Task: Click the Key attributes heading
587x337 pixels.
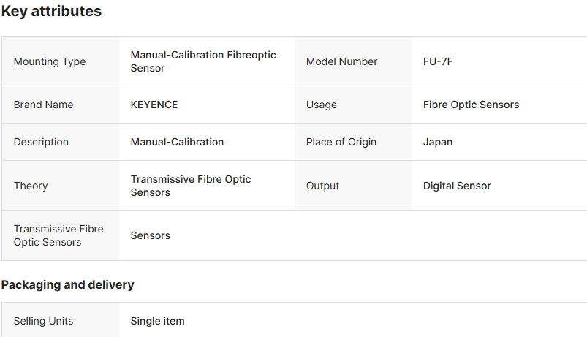Action: [x=51, y=12]
